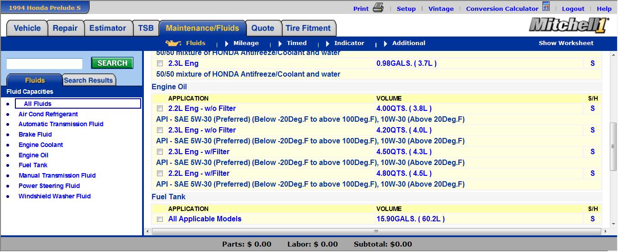This screenshot has height=252, width=618.
Task: Open the Quote tab
Action: coord(263,28)
